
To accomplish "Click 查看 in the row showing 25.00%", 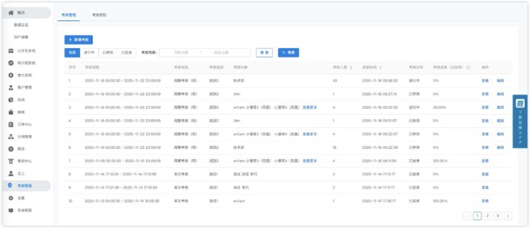I will (x=485, y=107).
